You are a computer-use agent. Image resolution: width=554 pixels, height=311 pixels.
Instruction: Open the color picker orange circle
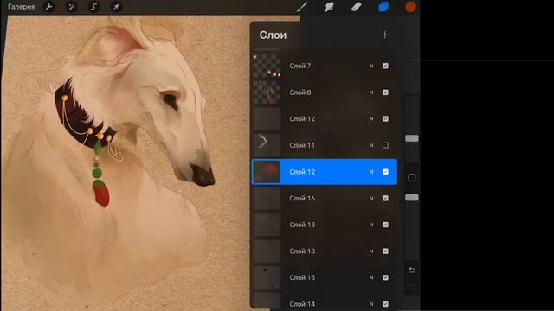(x=410, y=7)
